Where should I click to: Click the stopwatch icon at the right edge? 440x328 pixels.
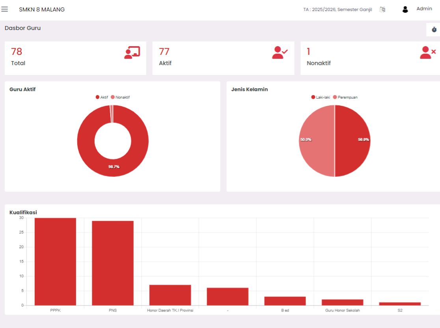click(434, 30)
